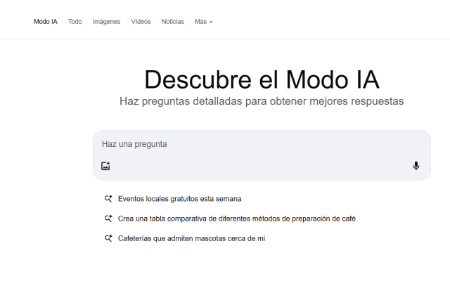Go to the Imágenes tab

106,22
